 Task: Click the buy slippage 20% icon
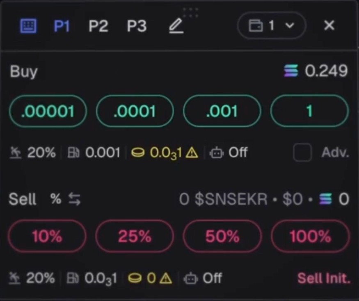point(16,153)
